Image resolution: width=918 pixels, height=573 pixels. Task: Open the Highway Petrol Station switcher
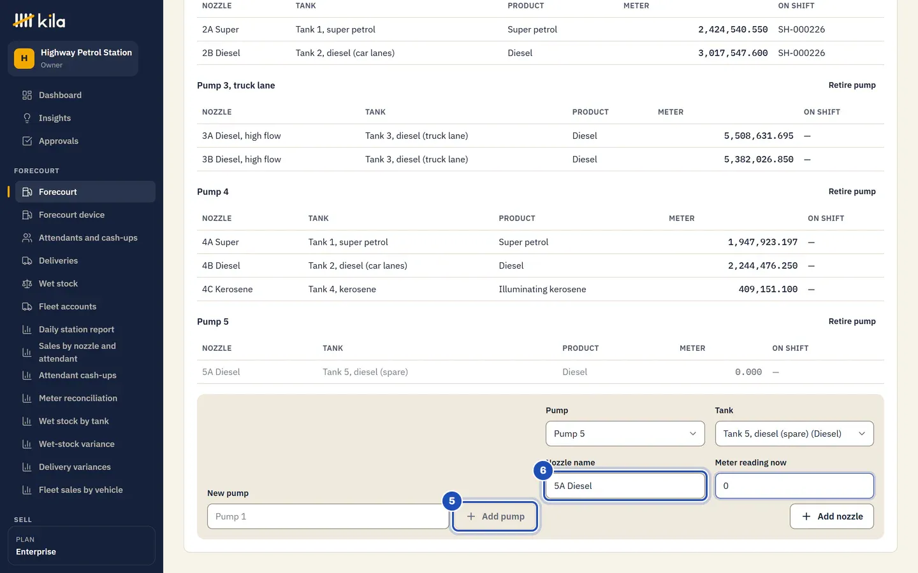point(73,59)
